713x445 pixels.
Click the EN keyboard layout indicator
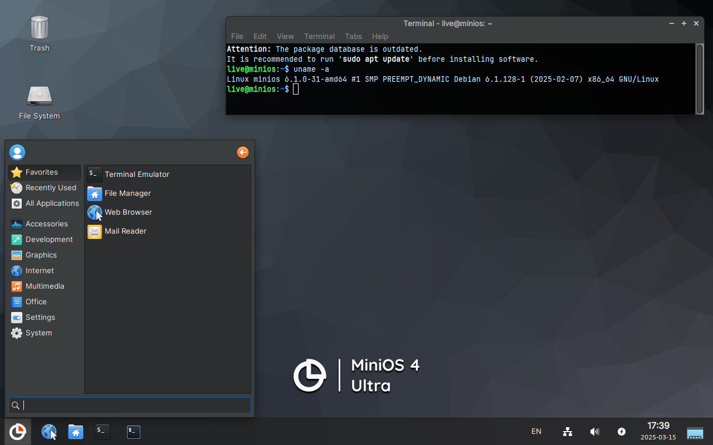536,432
